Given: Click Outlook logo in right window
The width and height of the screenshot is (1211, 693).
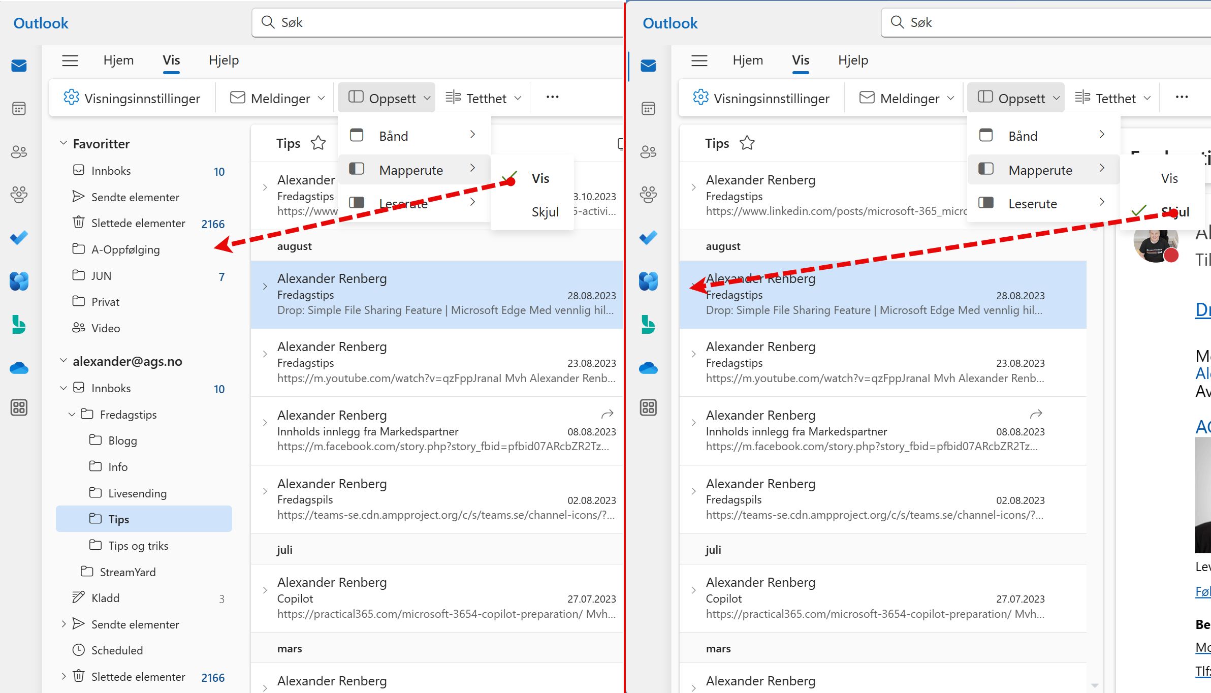Looking at the screenshot, I should [670, 23].
